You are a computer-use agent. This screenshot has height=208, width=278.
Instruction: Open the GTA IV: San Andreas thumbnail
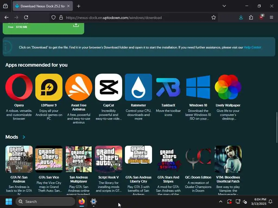pos(19,159)
